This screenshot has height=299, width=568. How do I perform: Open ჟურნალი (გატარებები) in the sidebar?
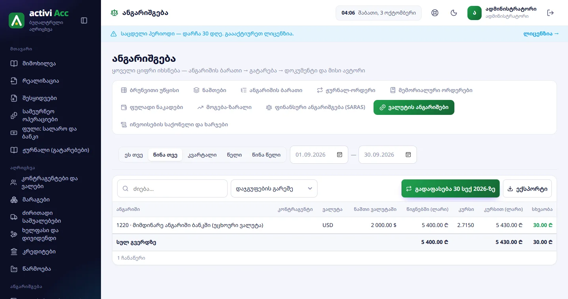point(50,150)
